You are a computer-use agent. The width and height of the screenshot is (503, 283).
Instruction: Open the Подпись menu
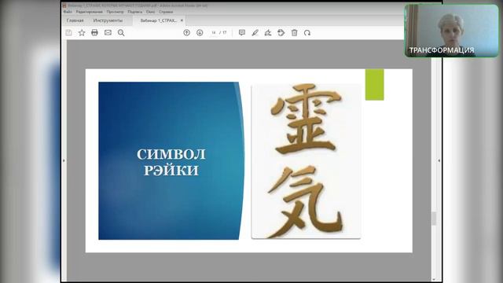pos(134,12)
